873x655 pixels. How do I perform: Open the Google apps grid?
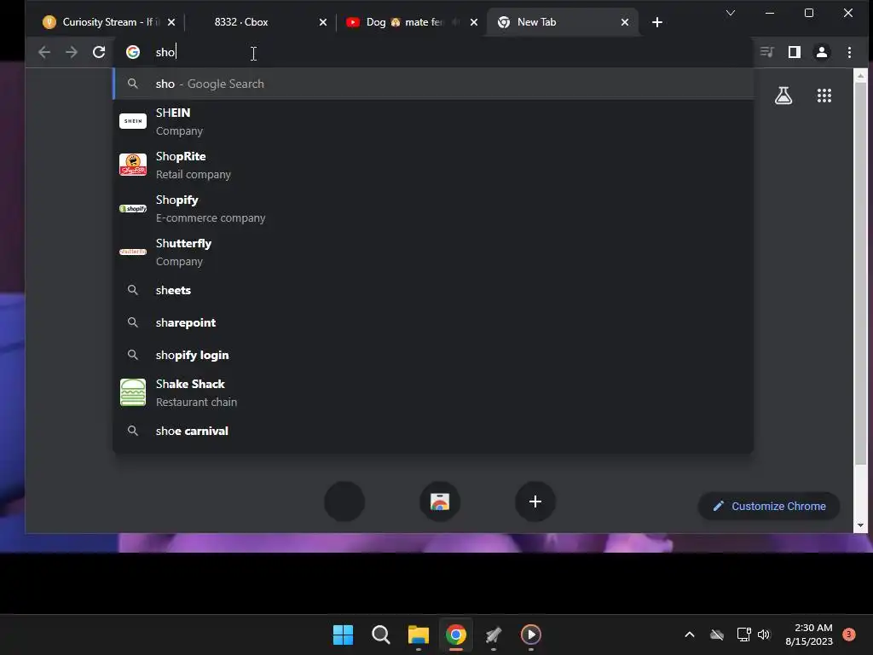point(824,96)
